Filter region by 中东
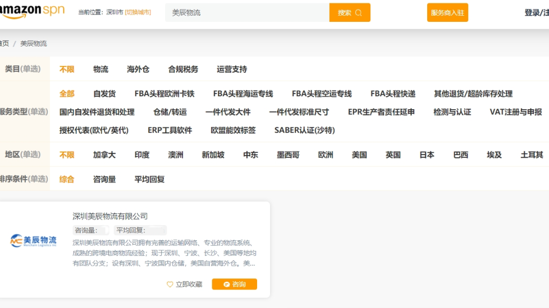Screen dimensions: 549x308 point(251,155)
